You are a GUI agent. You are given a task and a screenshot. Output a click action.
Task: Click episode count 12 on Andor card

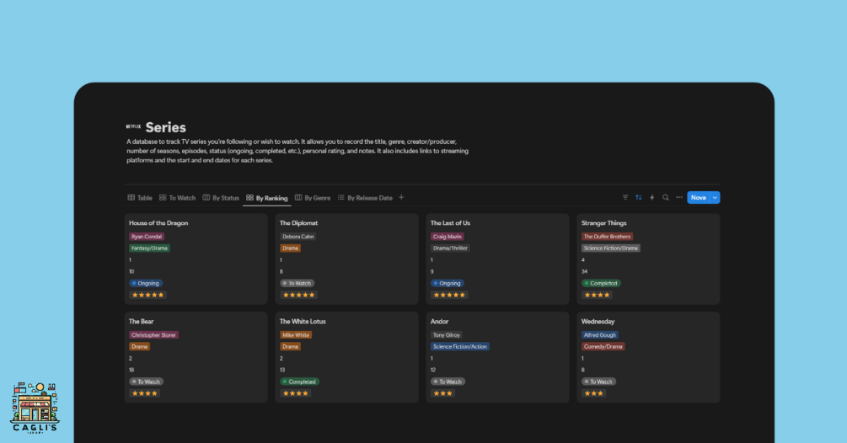432,370
